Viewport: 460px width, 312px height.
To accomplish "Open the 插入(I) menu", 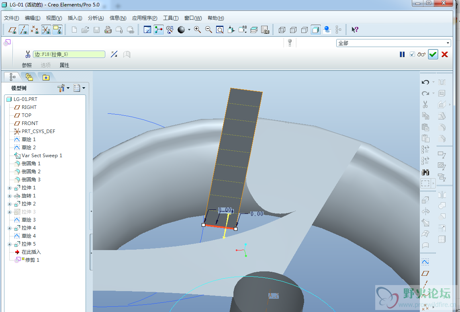I will point(75,18).
